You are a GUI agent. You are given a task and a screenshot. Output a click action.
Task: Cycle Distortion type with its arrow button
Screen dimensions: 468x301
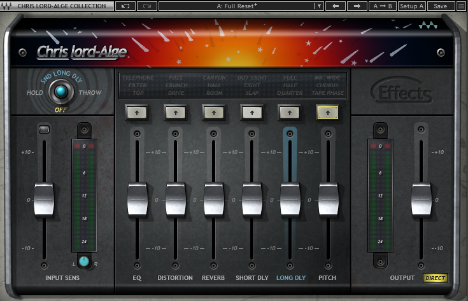pyautogui.click(x=175, y=113)
